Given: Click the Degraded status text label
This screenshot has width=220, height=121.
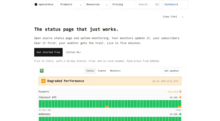Looking at the screenshot, I should pos(173,92).
